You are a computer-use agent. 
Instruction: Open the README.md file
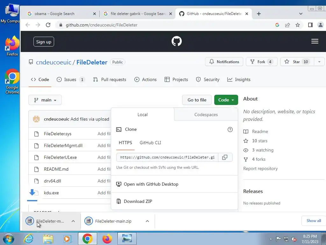pyautogui.click(x=56, y=169)
